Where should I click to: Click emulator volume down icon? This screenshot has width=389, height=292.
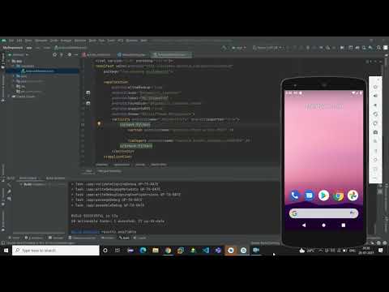375,105
